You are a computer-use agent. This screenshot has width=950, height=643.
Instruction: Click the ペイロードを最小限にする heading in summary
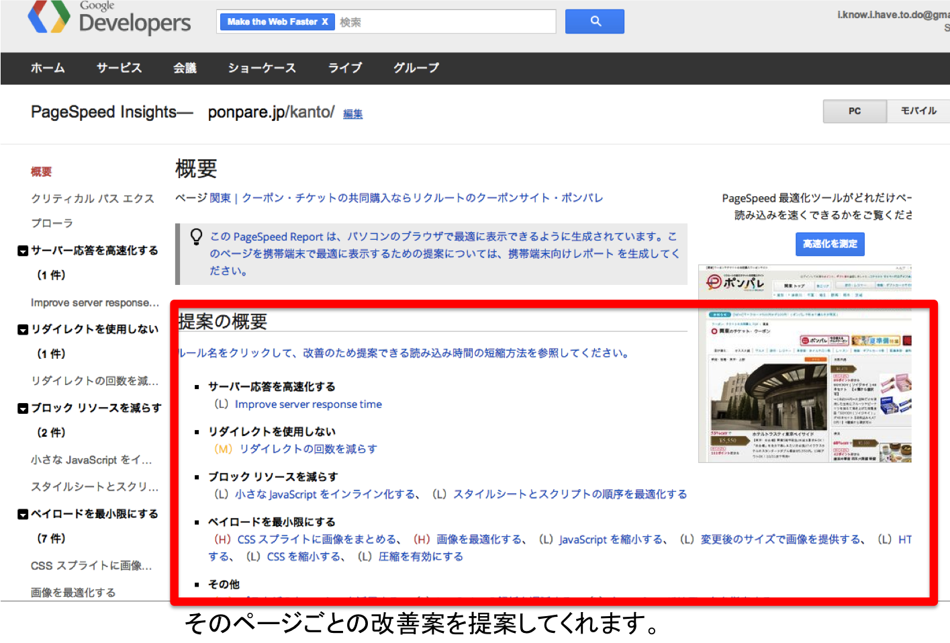pyautogui.click(x=272, y=522)
